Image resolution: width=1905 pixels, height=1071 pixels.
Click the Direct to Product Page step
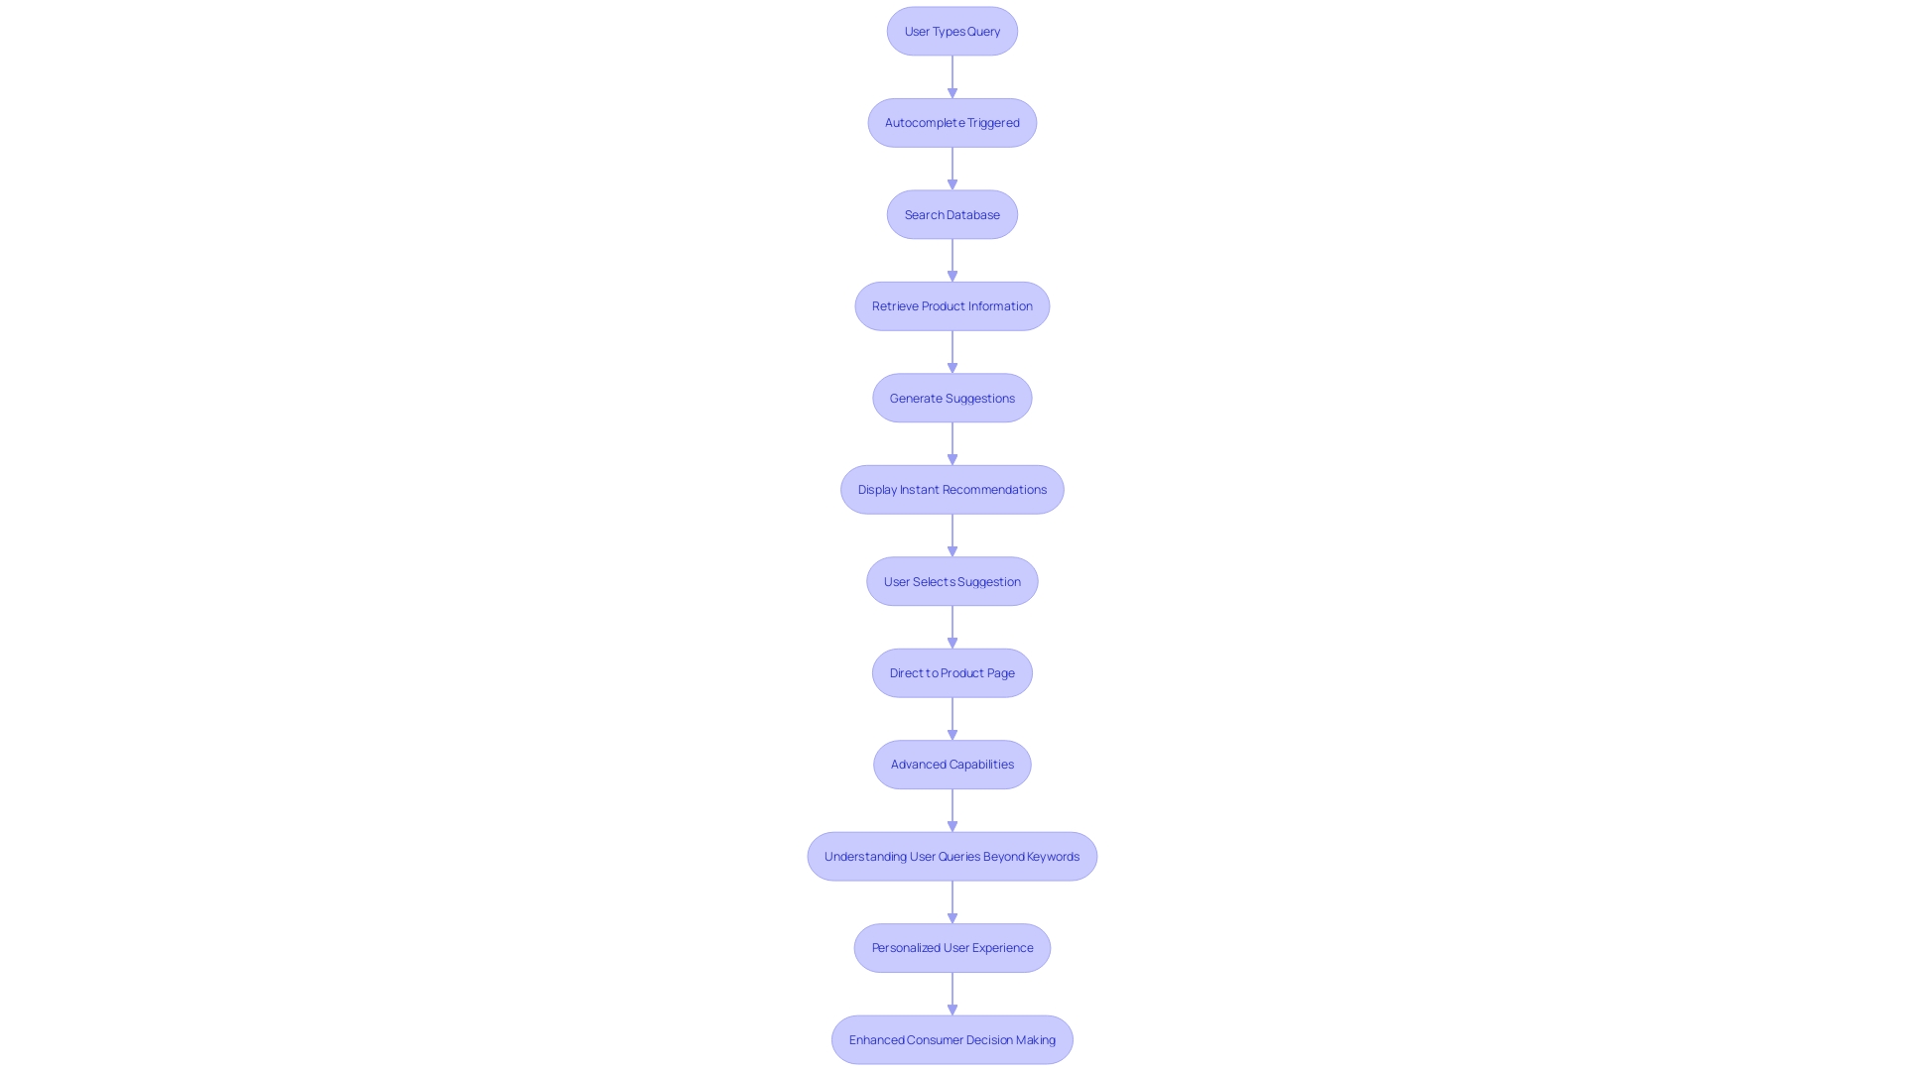(x=952, y=672)
